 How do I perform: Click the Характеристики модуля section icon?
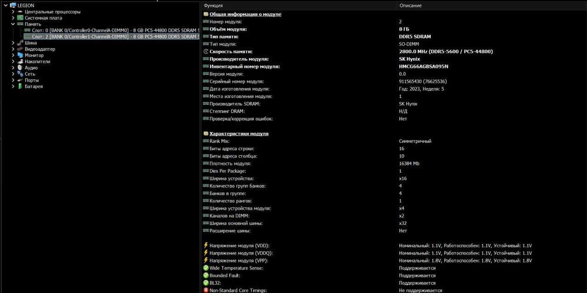tap(205, 134)
